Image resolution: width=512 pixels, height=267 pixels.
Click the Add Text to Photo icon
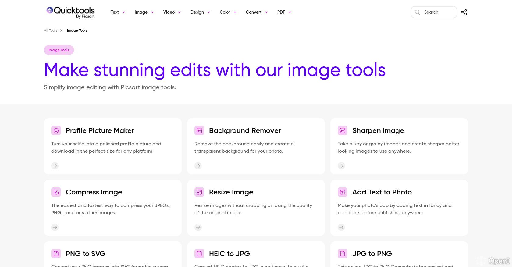tap(343, 192)
